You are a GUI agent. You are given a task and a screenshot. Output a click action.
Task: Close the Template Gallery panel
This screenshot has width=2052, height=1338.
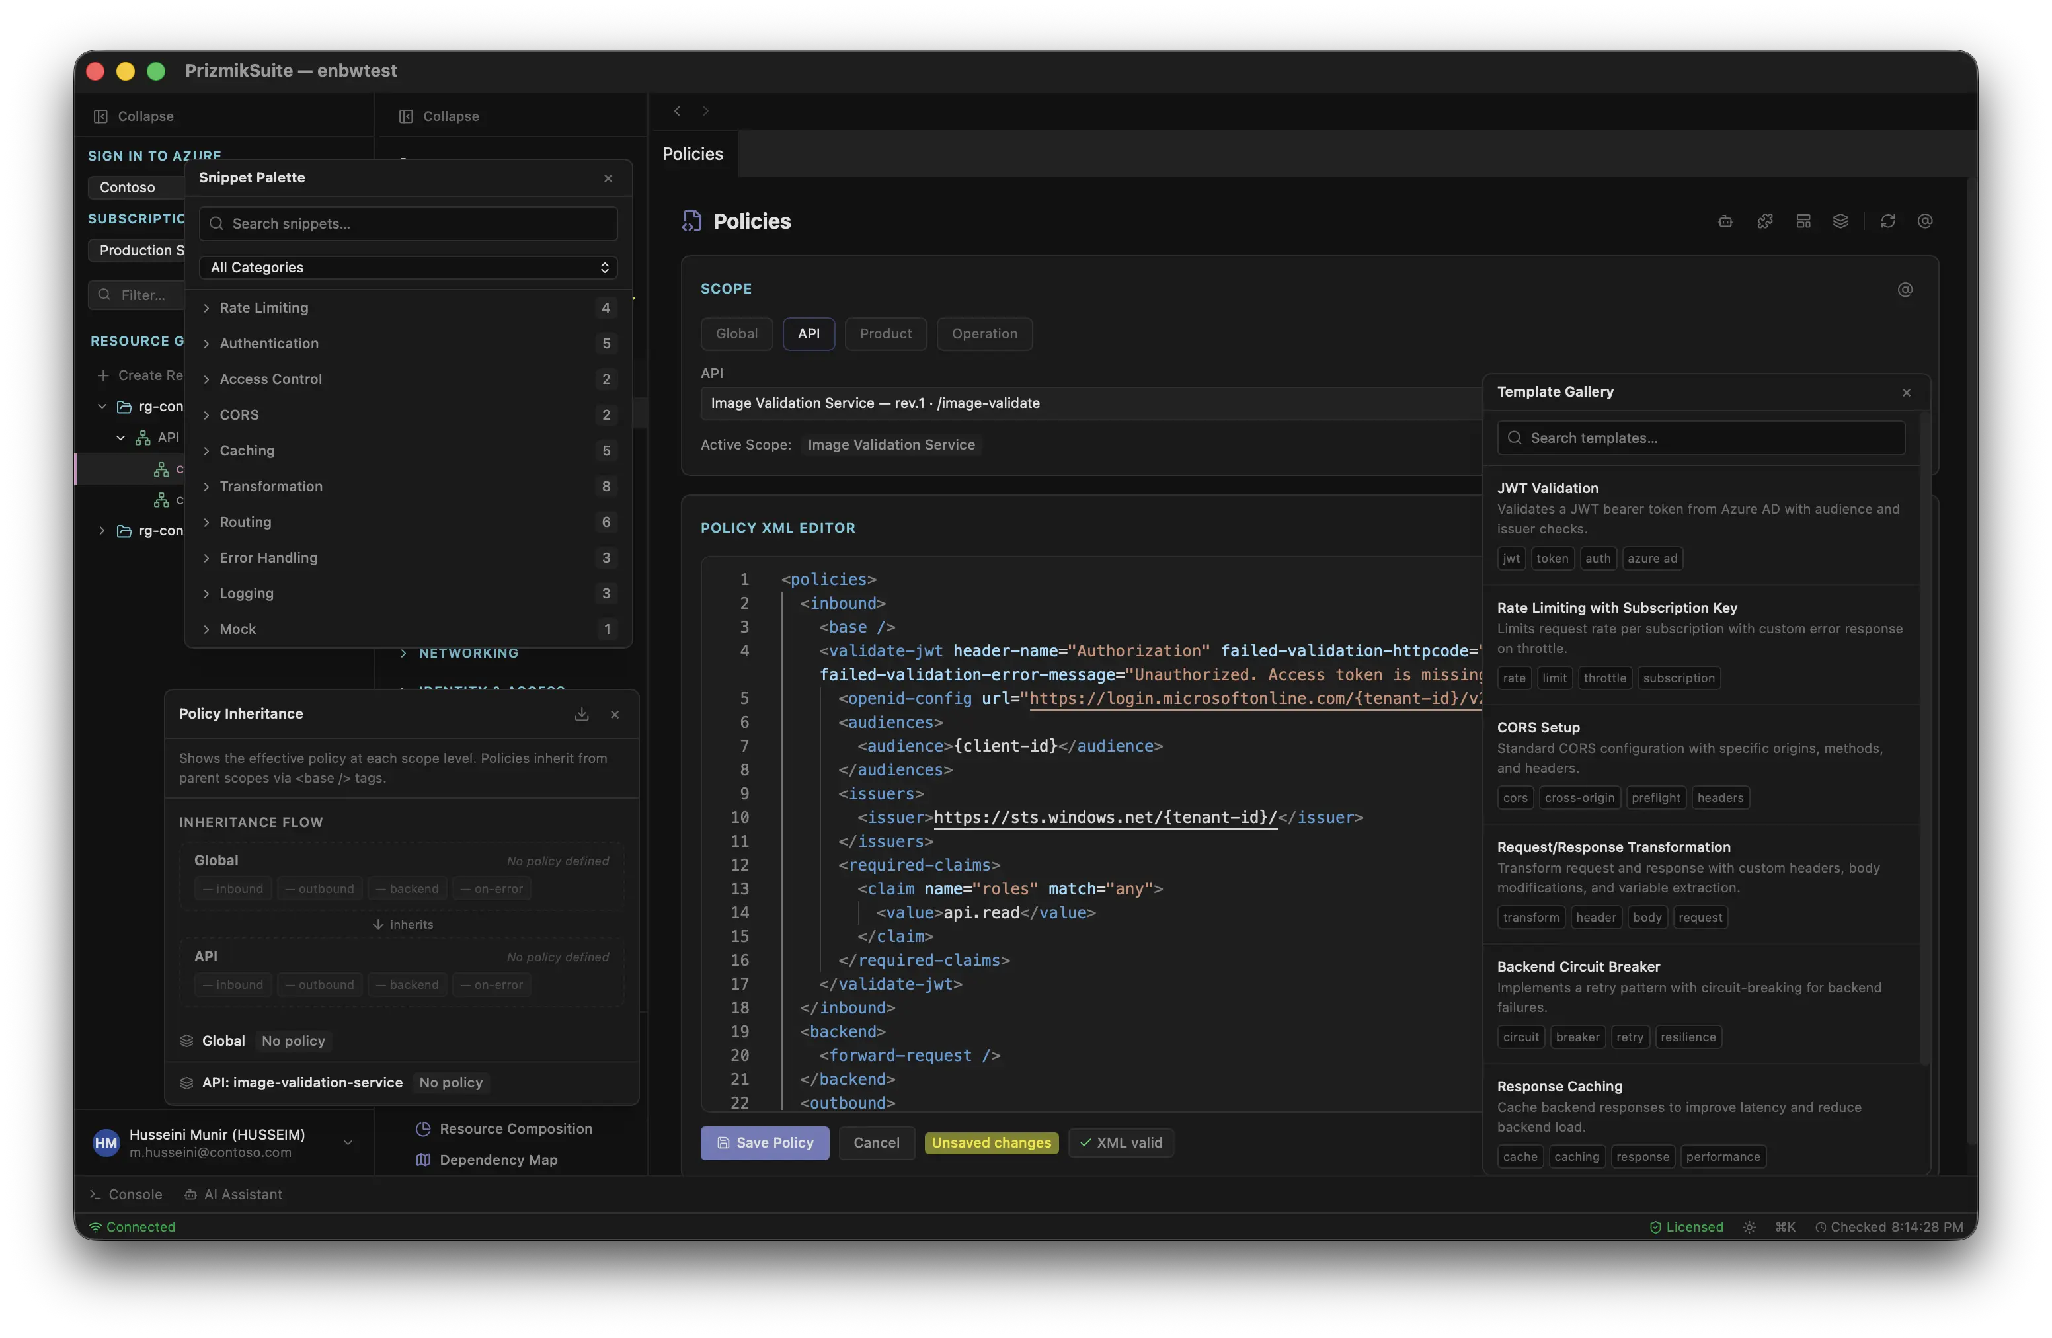click(1907, 393)
